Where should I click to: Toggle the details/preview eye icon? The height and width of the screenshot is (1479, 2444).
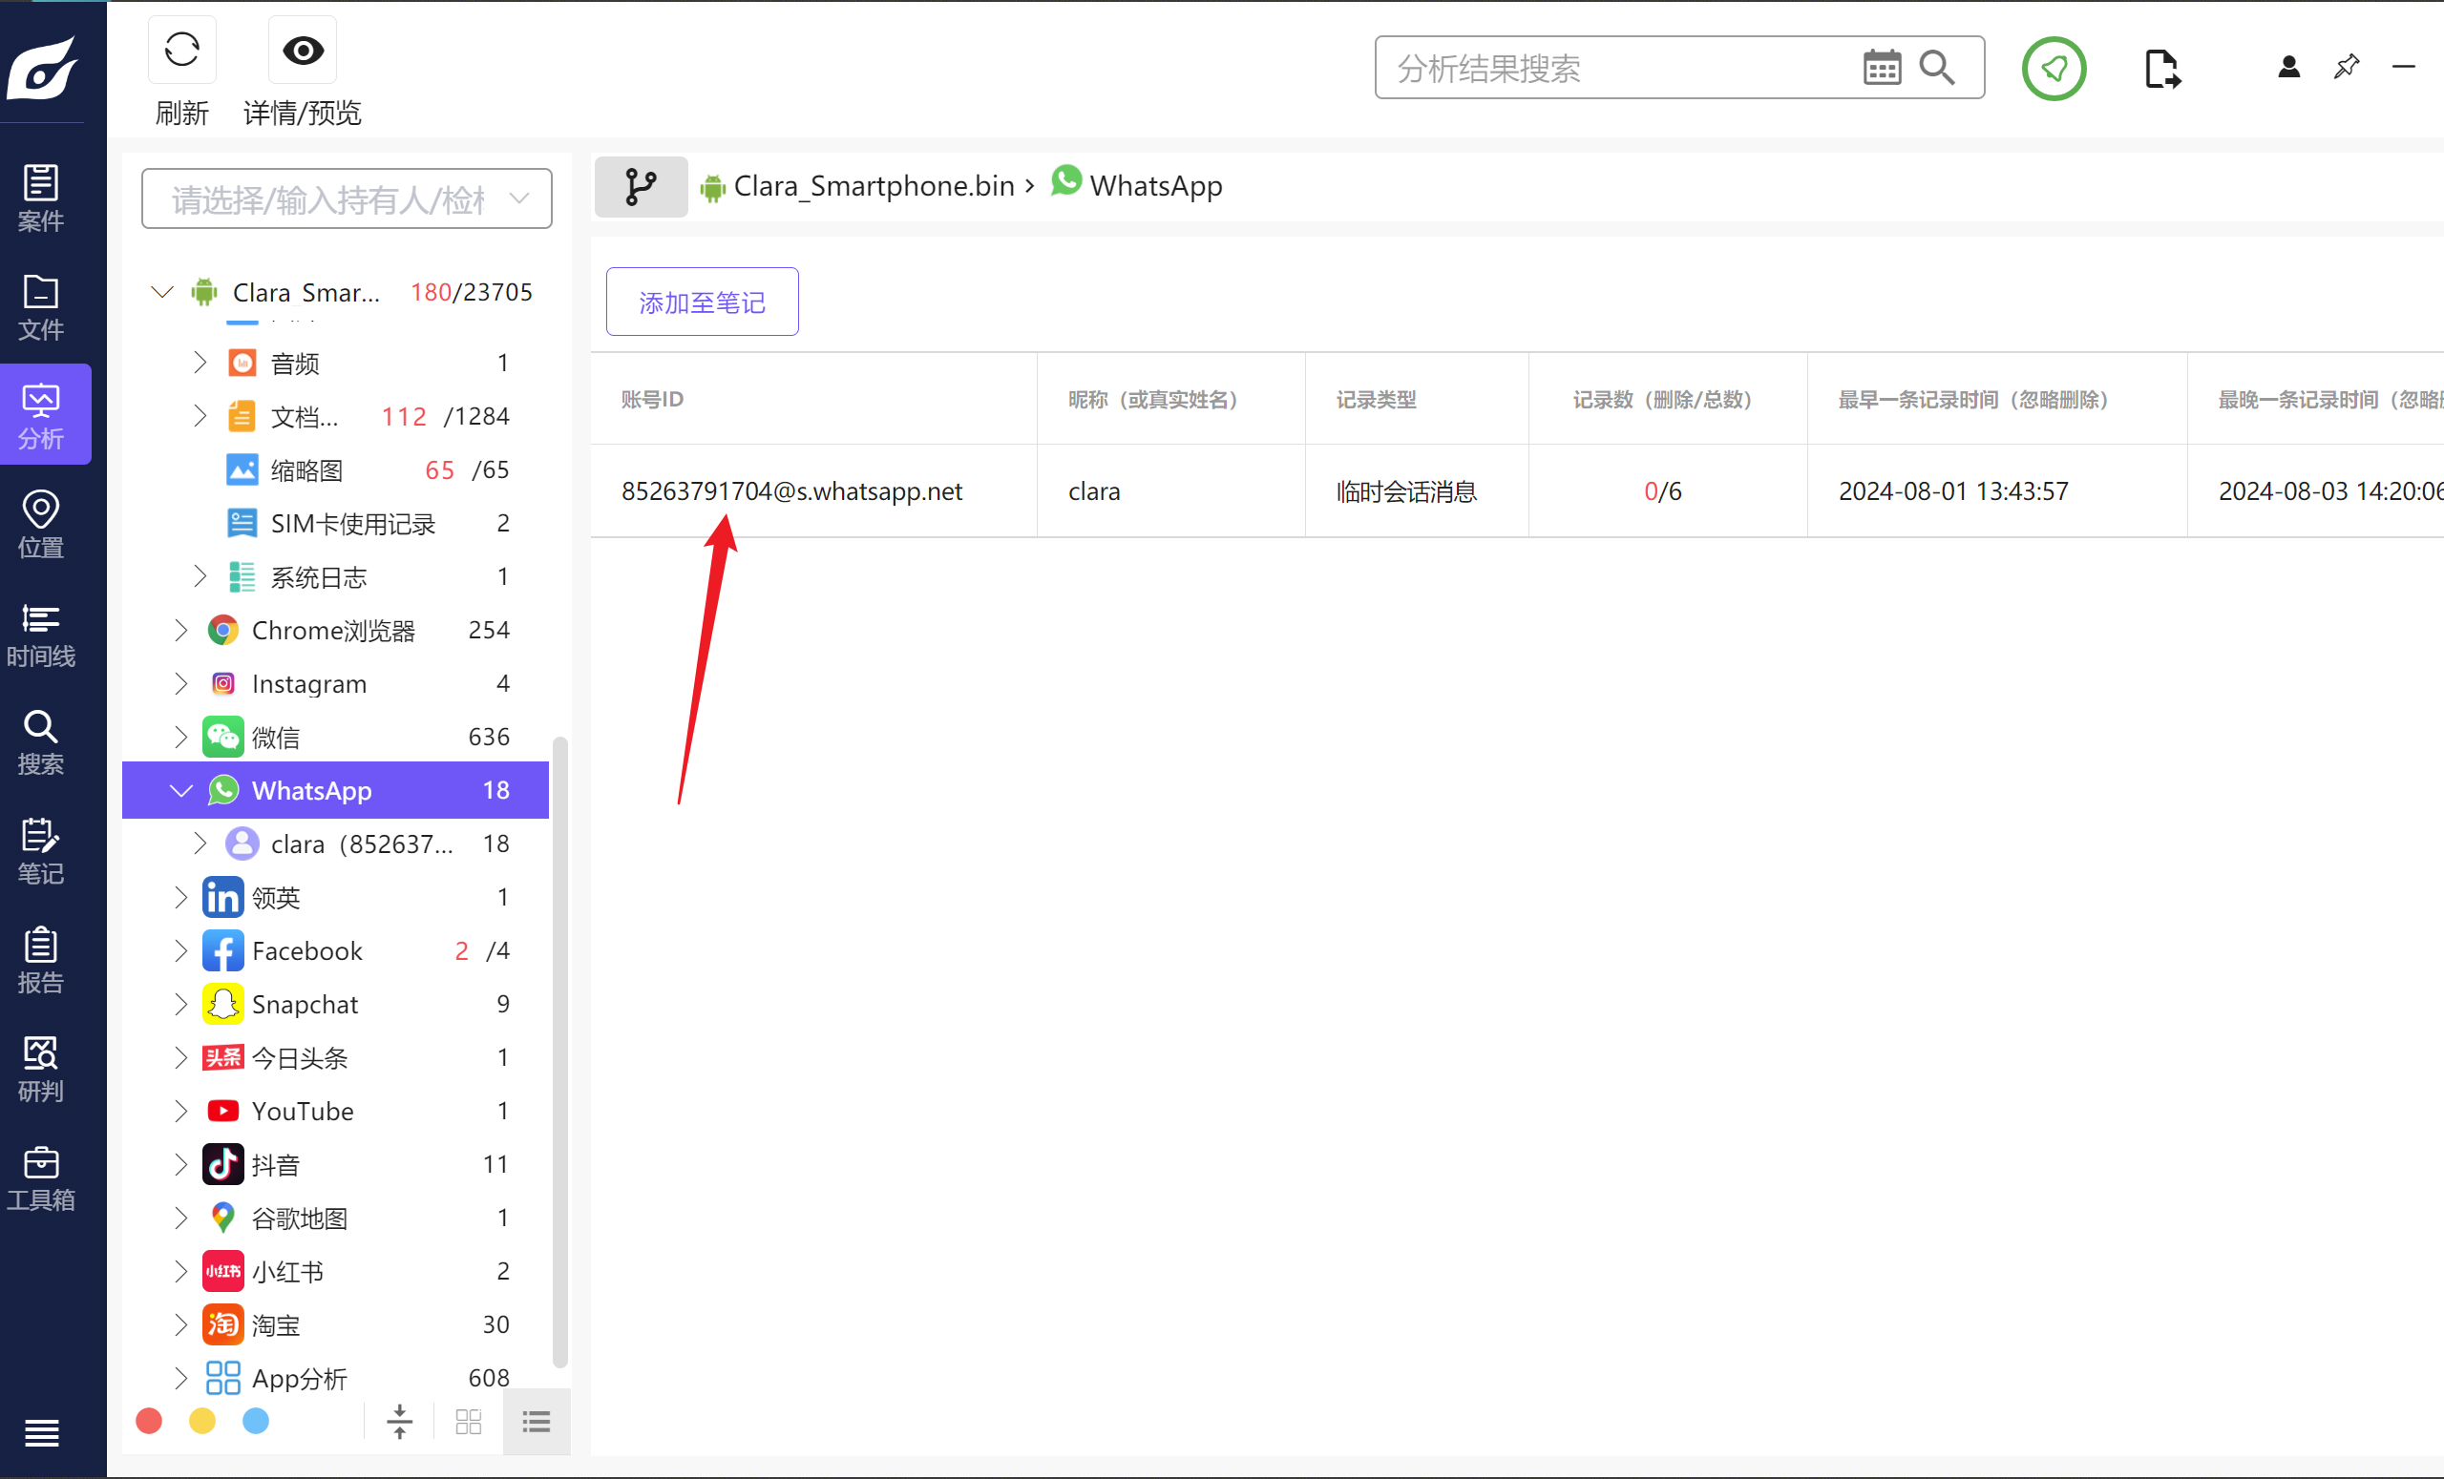click(303, 50)
